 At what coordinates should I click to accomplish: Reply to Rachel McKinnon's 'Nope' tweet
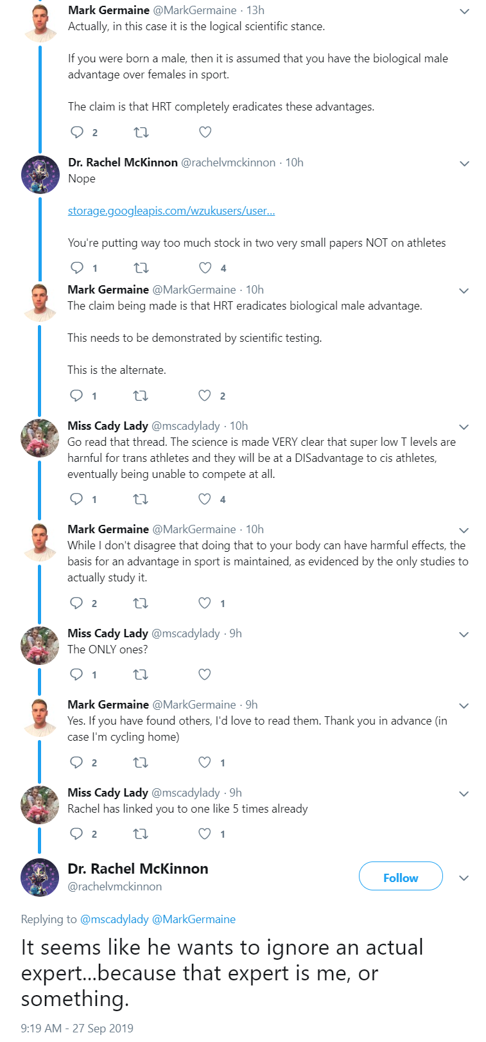point(77,268)
